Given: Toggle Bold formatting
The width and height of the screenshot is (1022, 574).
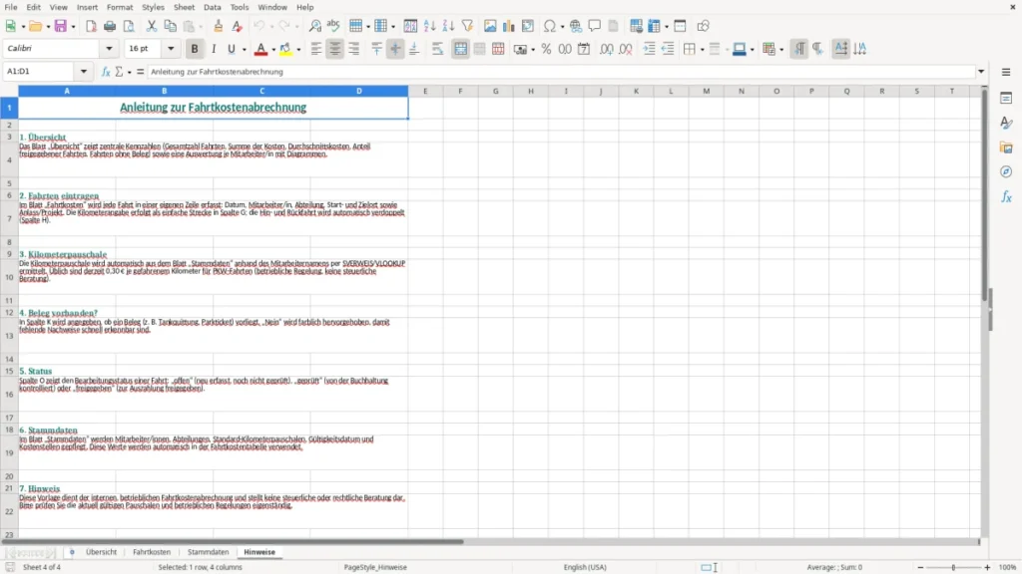Looking at the screenshot, I should tap(195, 49).
